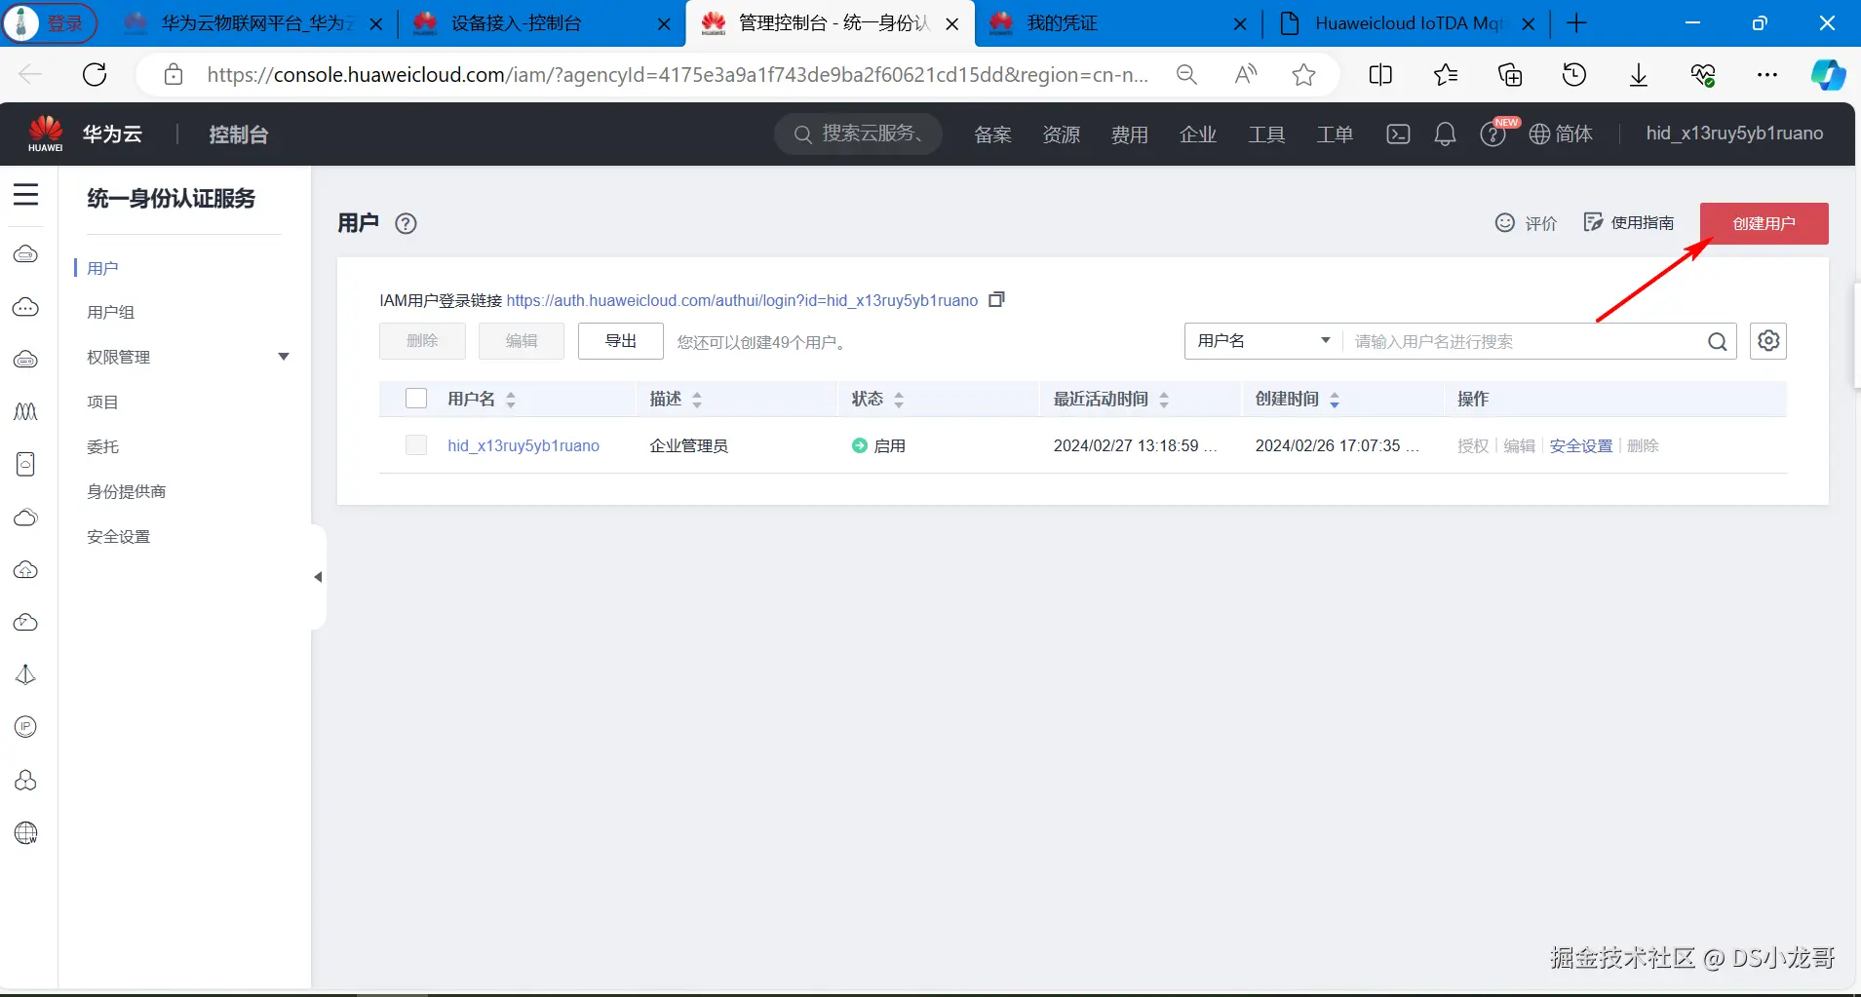
Task: Click the zoom magnifier in address bar
Action: point(1186,75)
